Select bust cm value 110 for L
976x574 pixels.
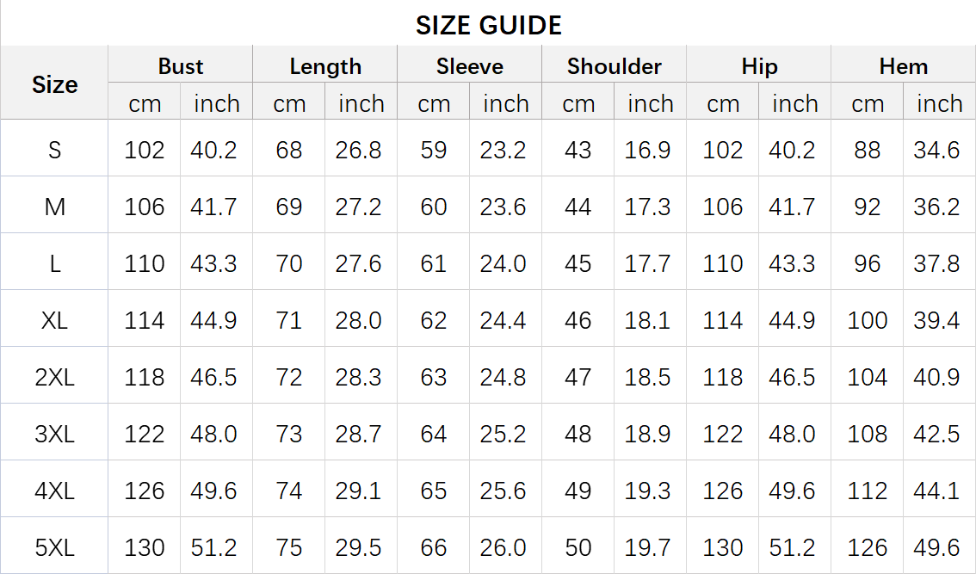coord(145,263)
